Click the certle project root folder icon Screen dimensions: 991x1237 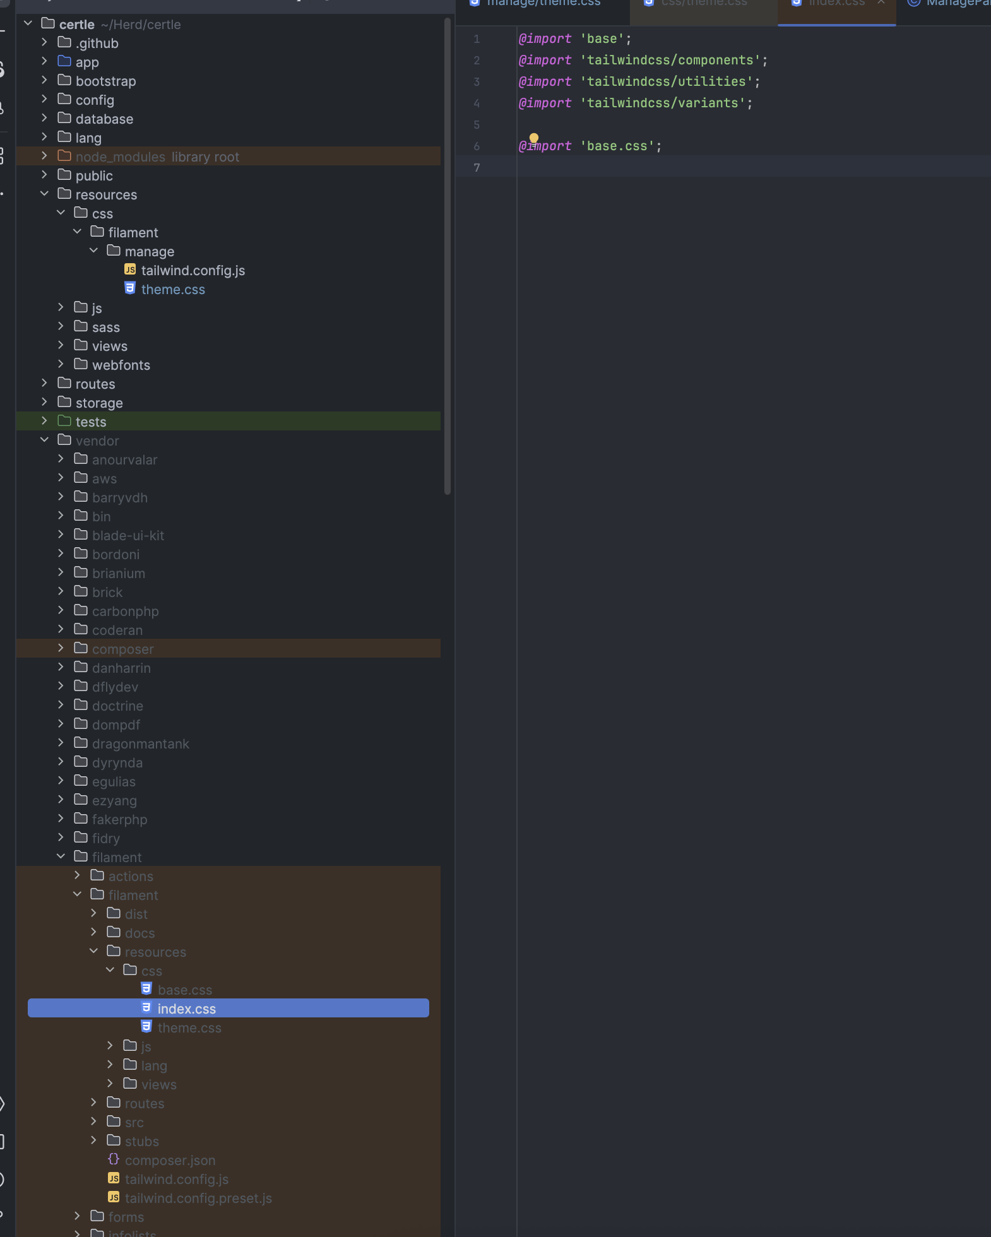pos(48,23)
